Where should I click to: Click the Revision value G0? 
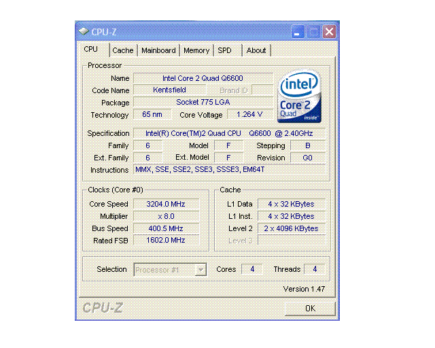[308, 158]
